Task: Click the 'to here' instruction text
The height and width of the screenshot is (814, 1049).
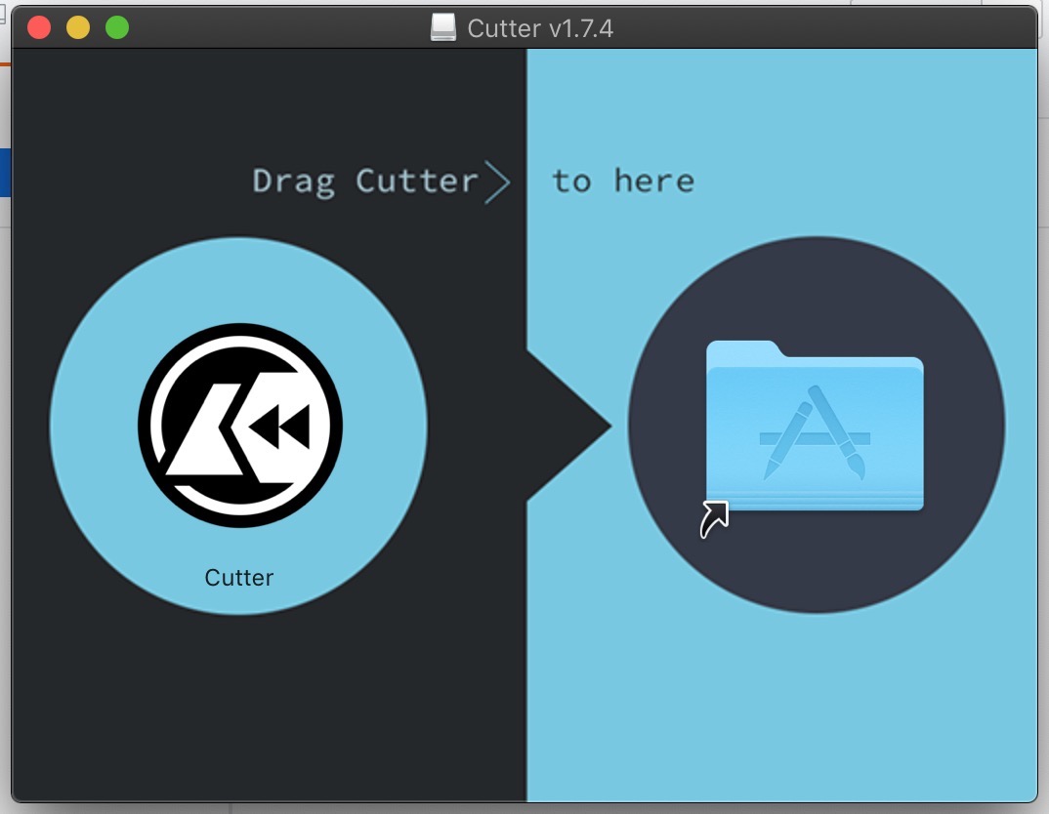Action: pyautogui.click(x=626, y=181)
